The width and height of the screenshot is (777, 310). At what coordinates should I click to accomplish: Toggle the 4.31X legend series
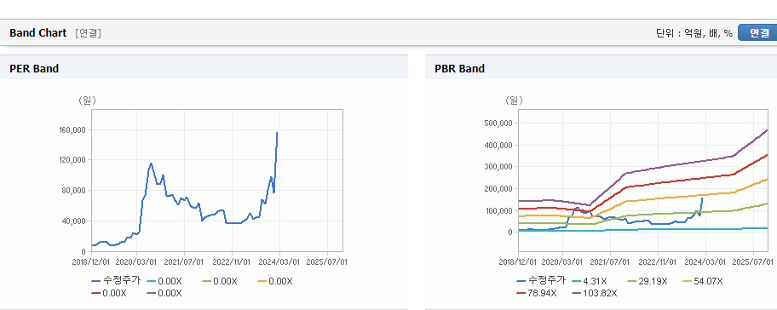590,281
